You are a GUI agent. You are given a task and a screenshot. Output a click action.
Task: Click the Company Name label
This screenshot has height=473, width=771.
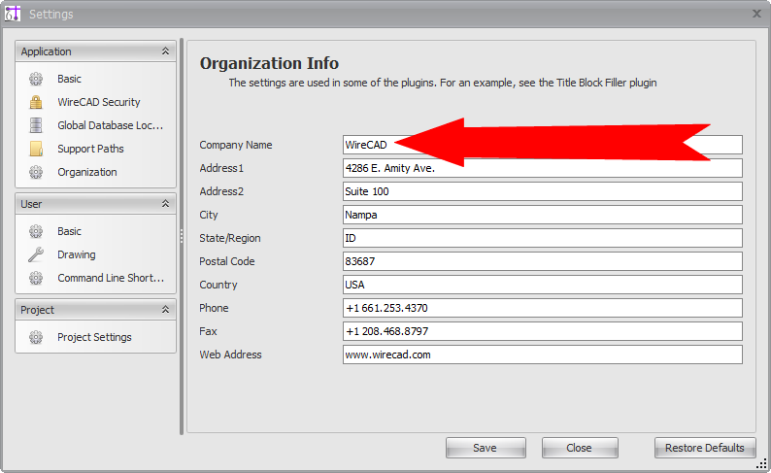(236, 145)
